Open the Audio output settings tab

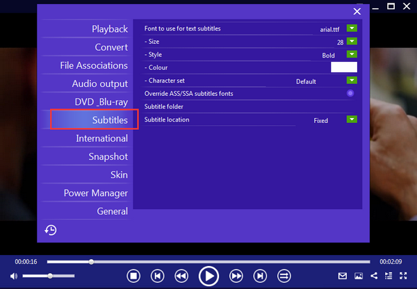tap(100, 83)
